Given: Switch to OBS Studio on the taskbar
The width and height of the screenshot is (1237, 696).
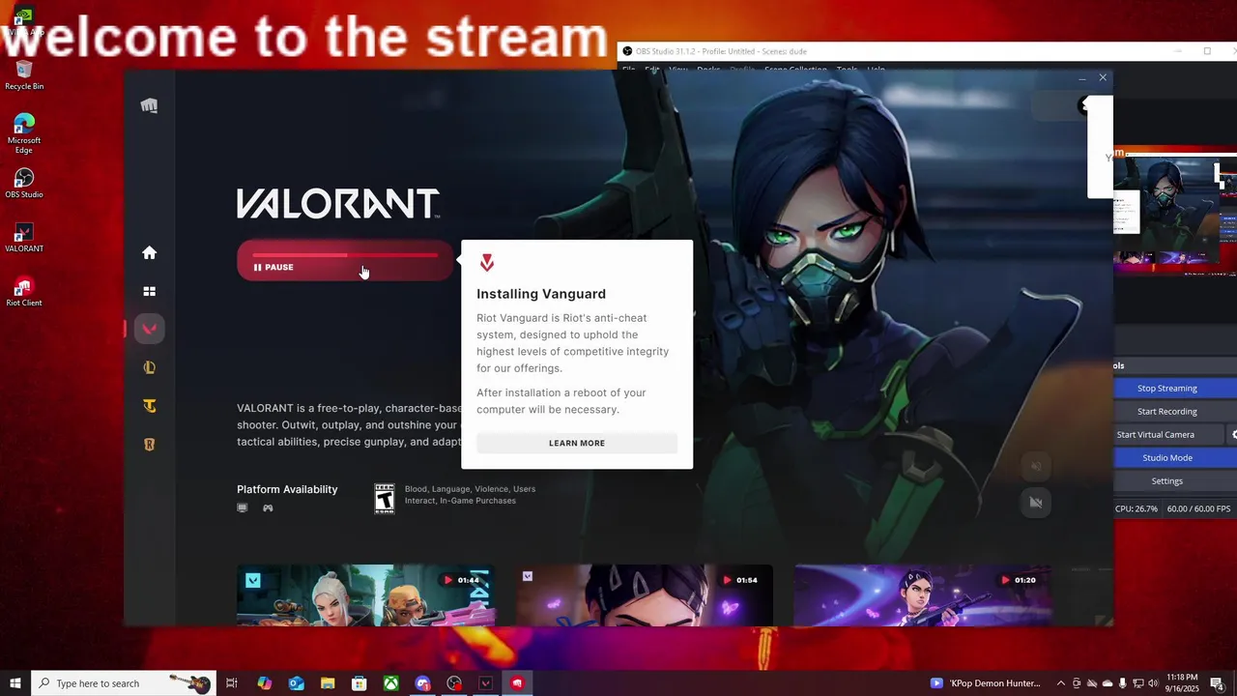Looking at the screenshot, I should [454, 683].
